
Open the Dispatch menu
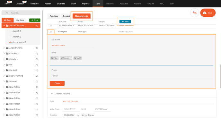(x=20, y=4)
